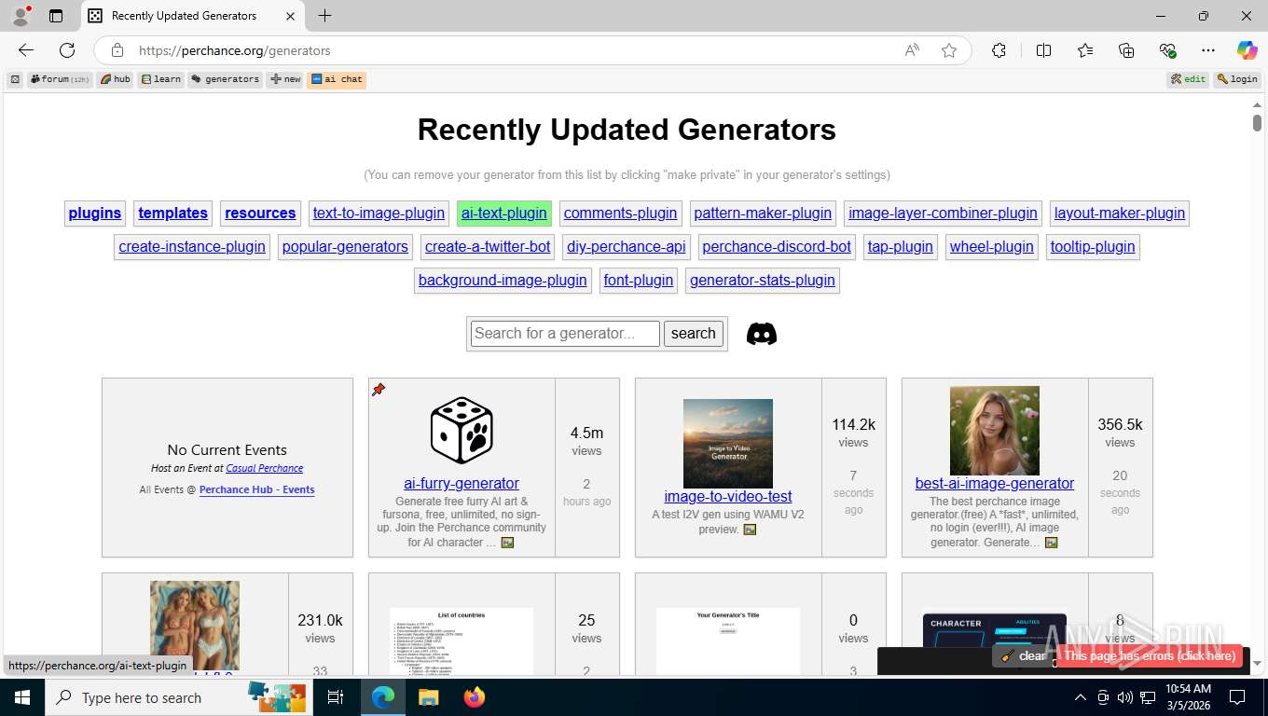This screenshot has height=716, width=1268.
Task: Open the highlighted ai-text-plugin link
Action: click(x=504, y=213)
